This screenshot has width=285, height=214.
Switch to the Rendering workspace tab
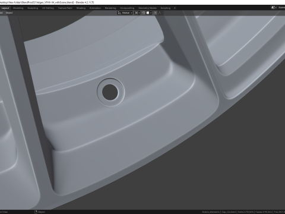[110, 8]
